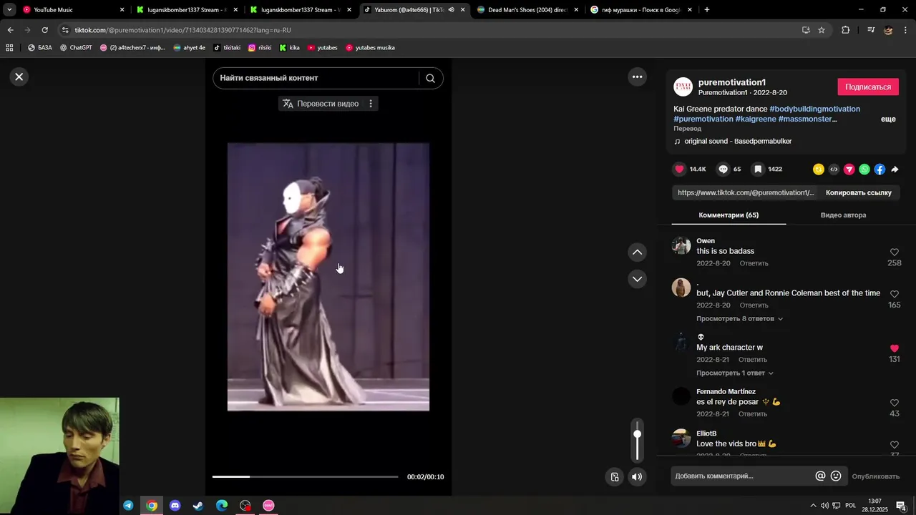Switch to Видео автора tab
The image size is (916, 515).
click(x=843, y=215)
